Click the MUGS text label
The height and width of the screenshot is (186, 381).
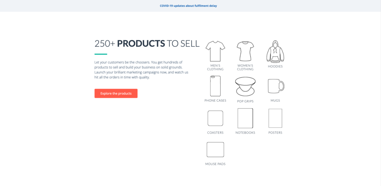[275, 100]
